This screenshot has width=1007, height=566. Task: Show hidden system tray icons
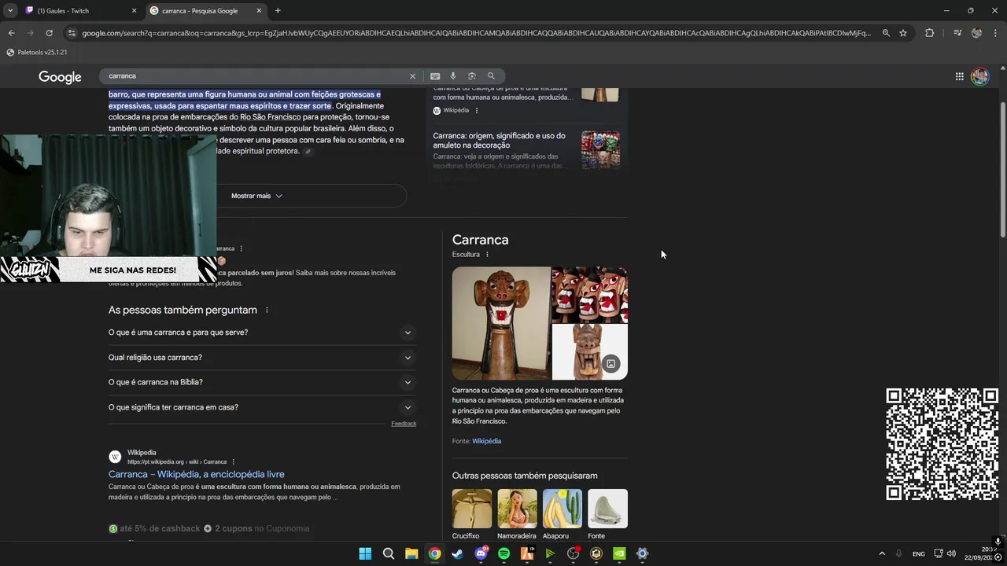882,554
